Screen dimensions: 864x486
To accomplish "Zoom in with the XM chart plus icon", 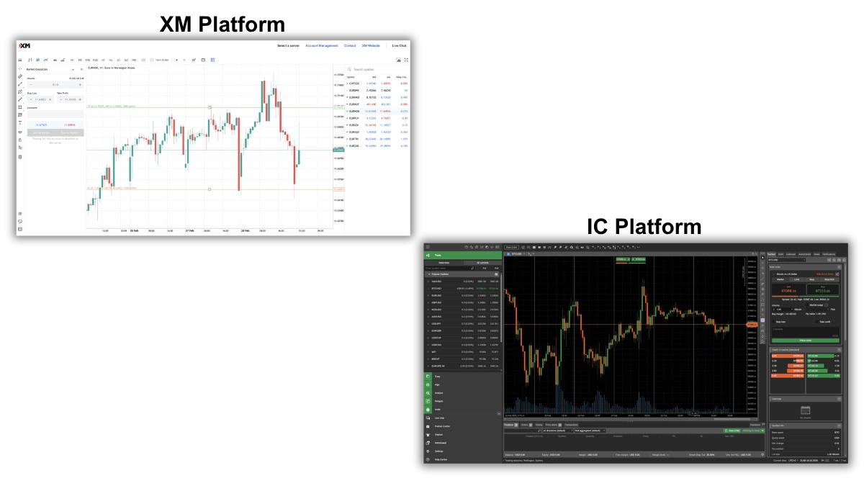I will (x=176, y=60).
